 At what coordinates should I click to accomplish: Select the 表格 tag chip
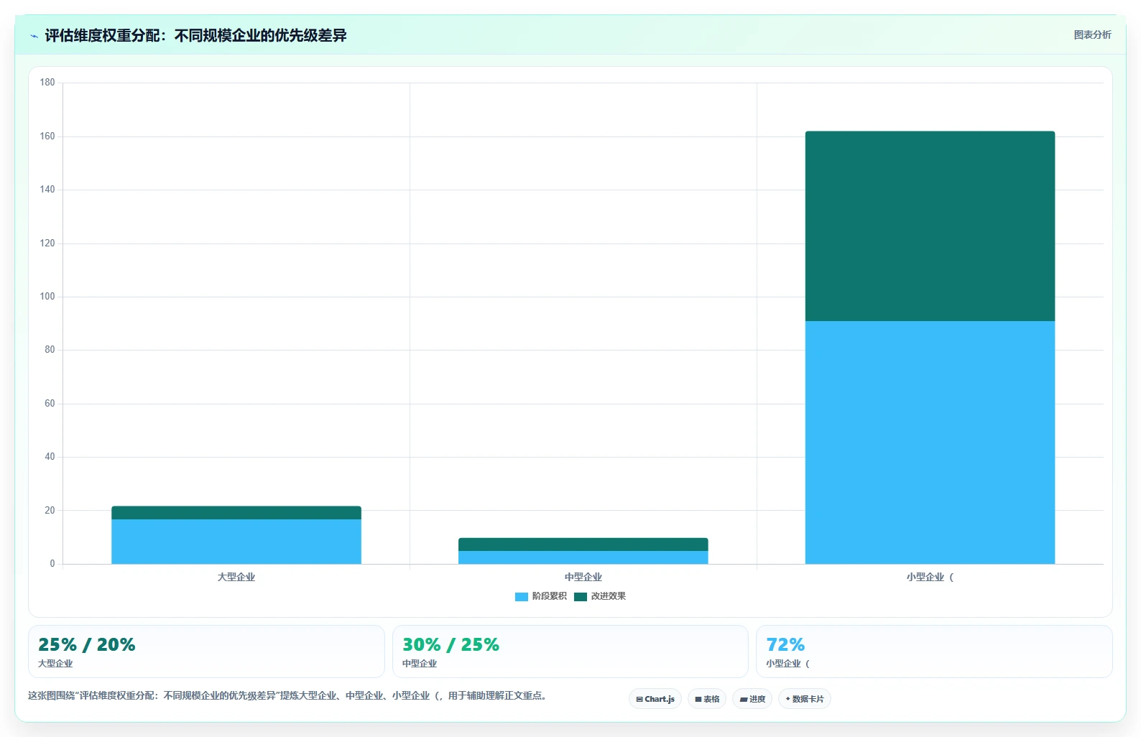click(707, 699)
